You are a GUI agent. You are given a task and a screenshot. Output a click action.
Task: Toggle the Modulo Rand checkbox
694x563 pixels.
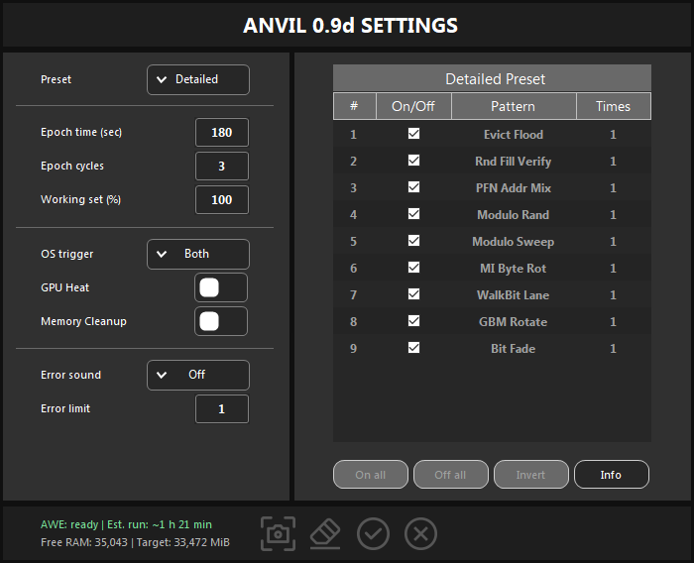(x=413, y=214)
